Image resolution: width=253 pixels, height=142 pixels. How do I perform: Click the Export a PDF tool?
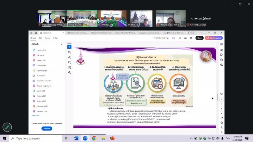(x=41, y=50)
